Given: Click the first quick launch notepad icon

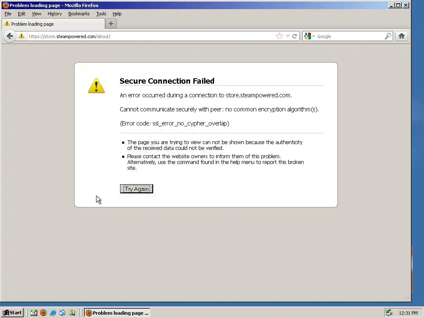Looking at the screenshot, I should (x=34, y=313).
